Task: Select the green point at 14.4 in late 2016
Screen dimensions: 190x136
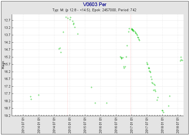Action: (127, 46)
